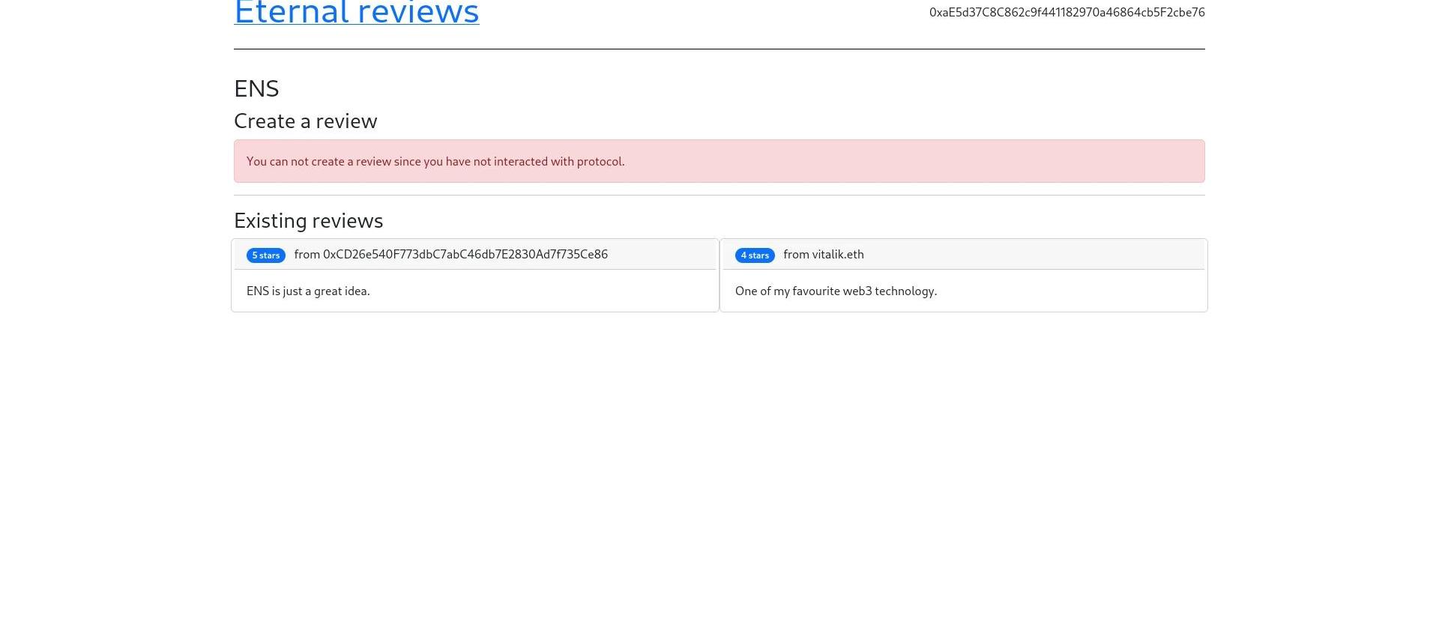
Task: Click the word 'Eternal' in the site title
Action: click(291, 13)
